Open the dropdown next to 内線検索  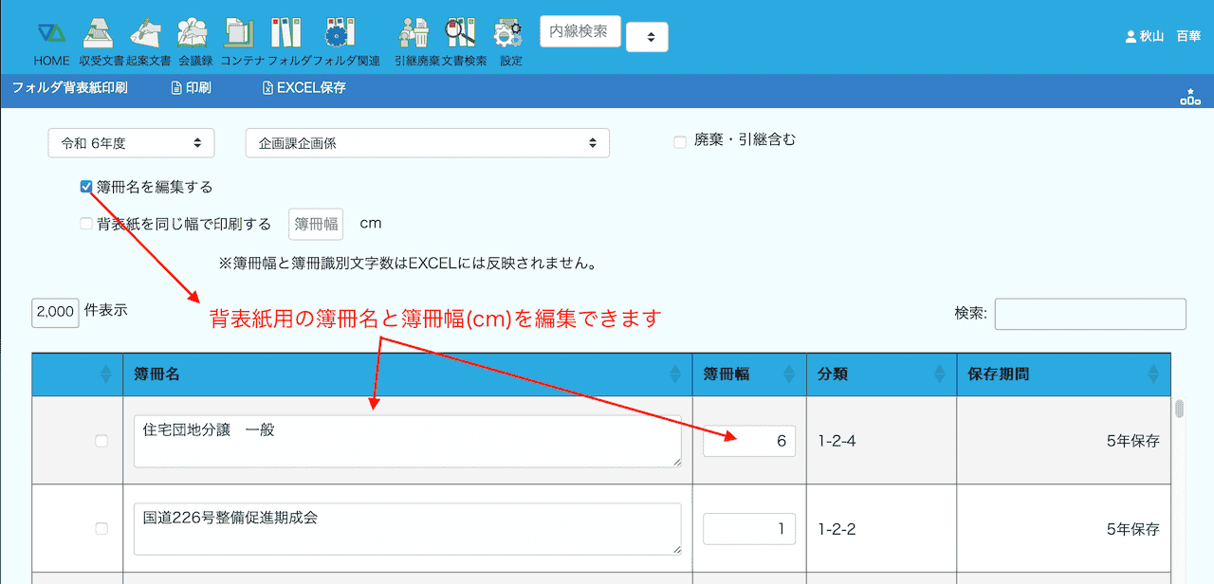[647, 37]
